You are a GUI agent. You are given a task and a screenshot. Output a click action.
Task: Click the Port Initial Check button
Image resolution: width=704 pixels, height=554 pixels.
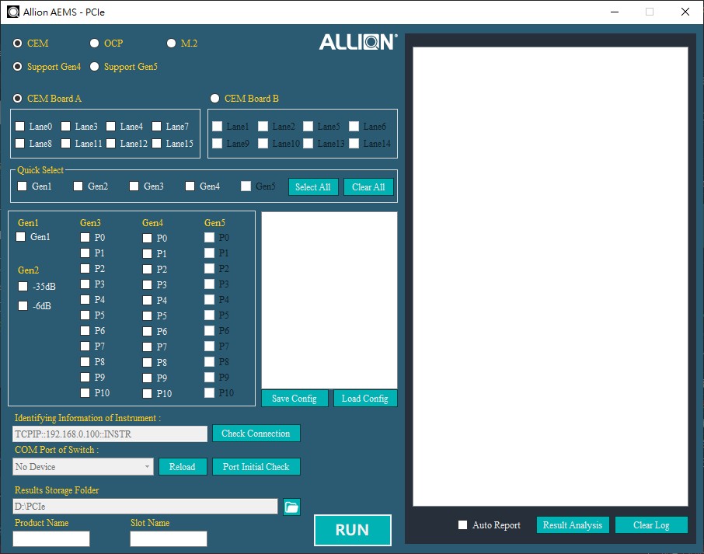click(x=256, y=466)
